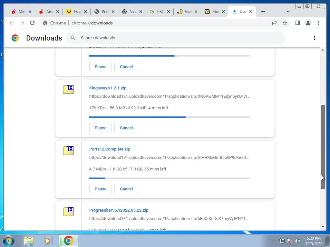This screenshot has width=330, height=247.
Task: Switch to the Mod tab
Action: 213,12
